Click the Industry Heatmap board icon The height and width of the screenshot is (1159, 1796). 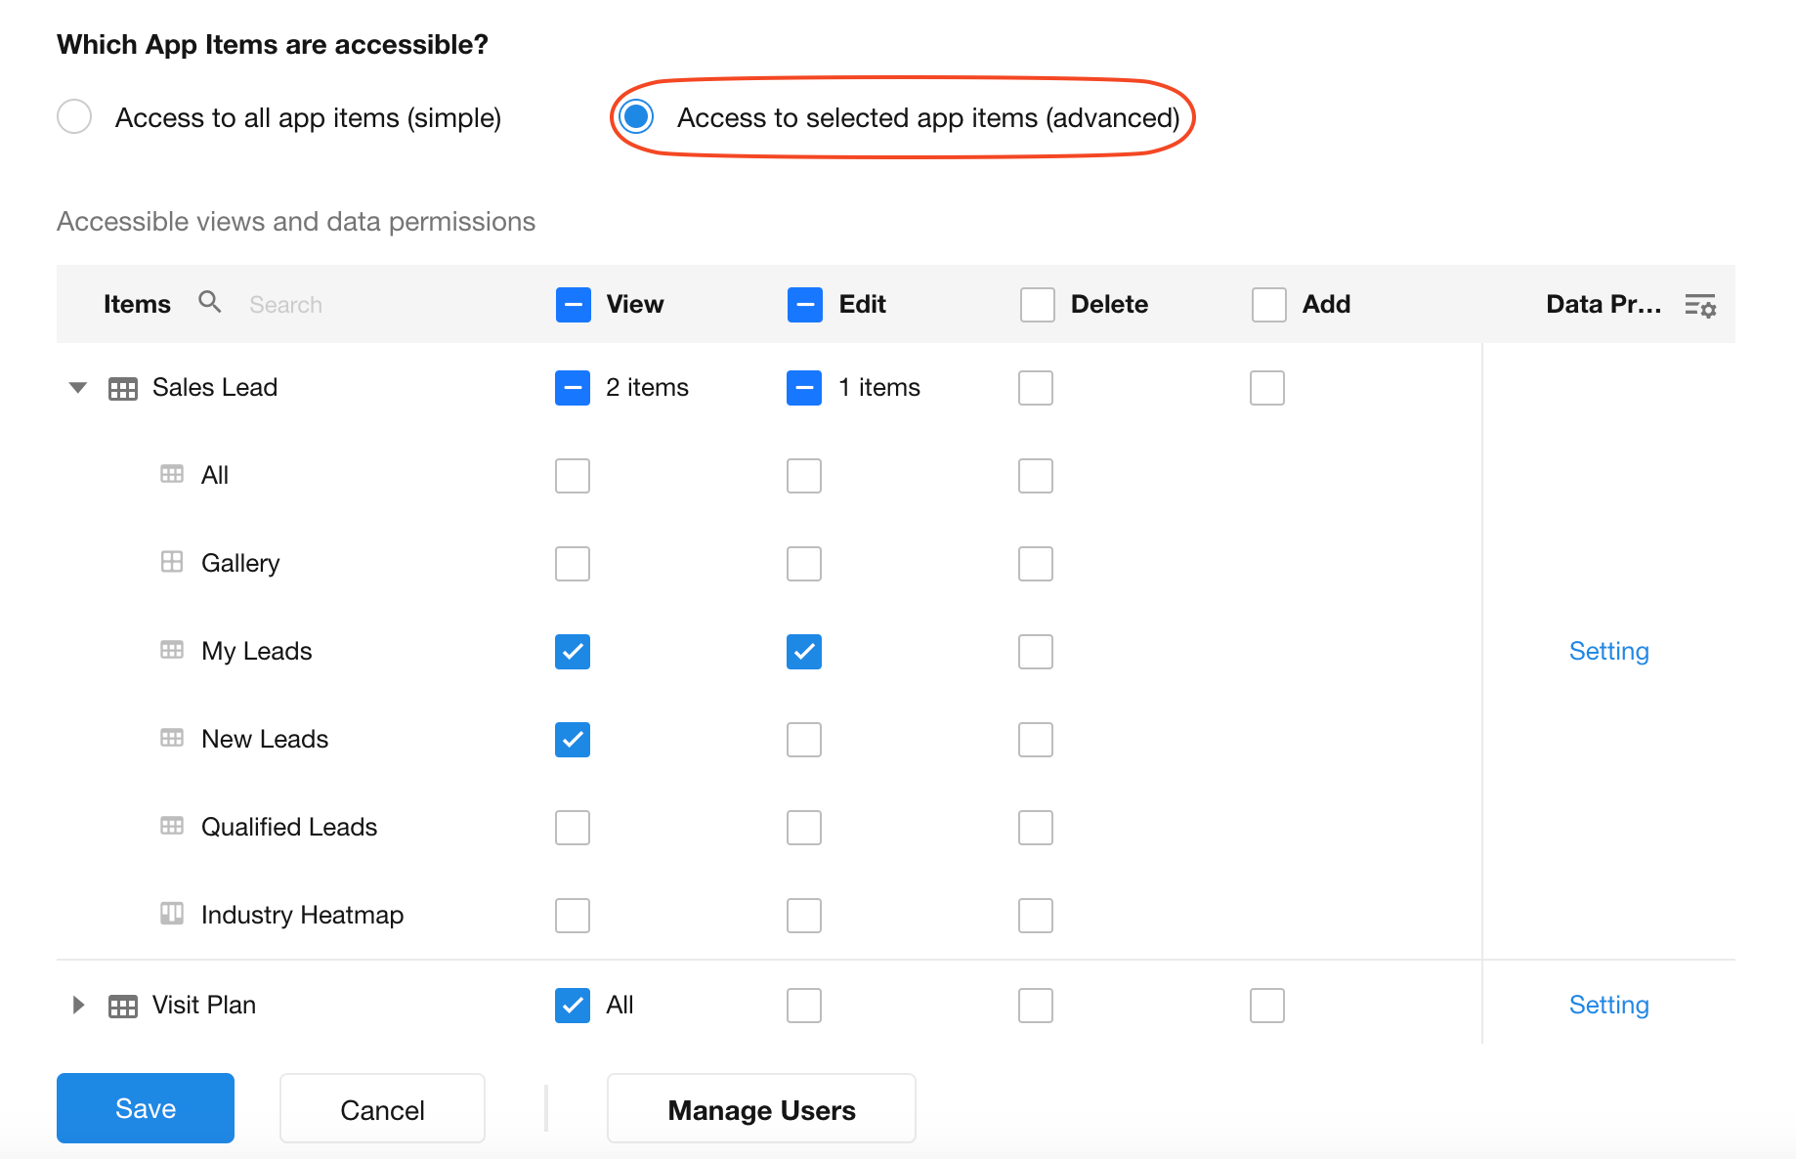pyautogui.click(x=172, y=915)
